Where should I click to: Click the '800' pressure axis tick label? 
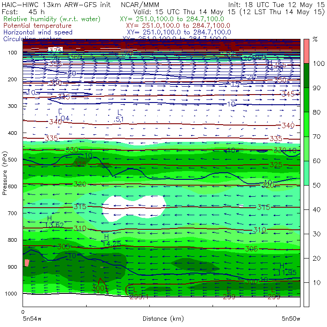coord(12,240)
